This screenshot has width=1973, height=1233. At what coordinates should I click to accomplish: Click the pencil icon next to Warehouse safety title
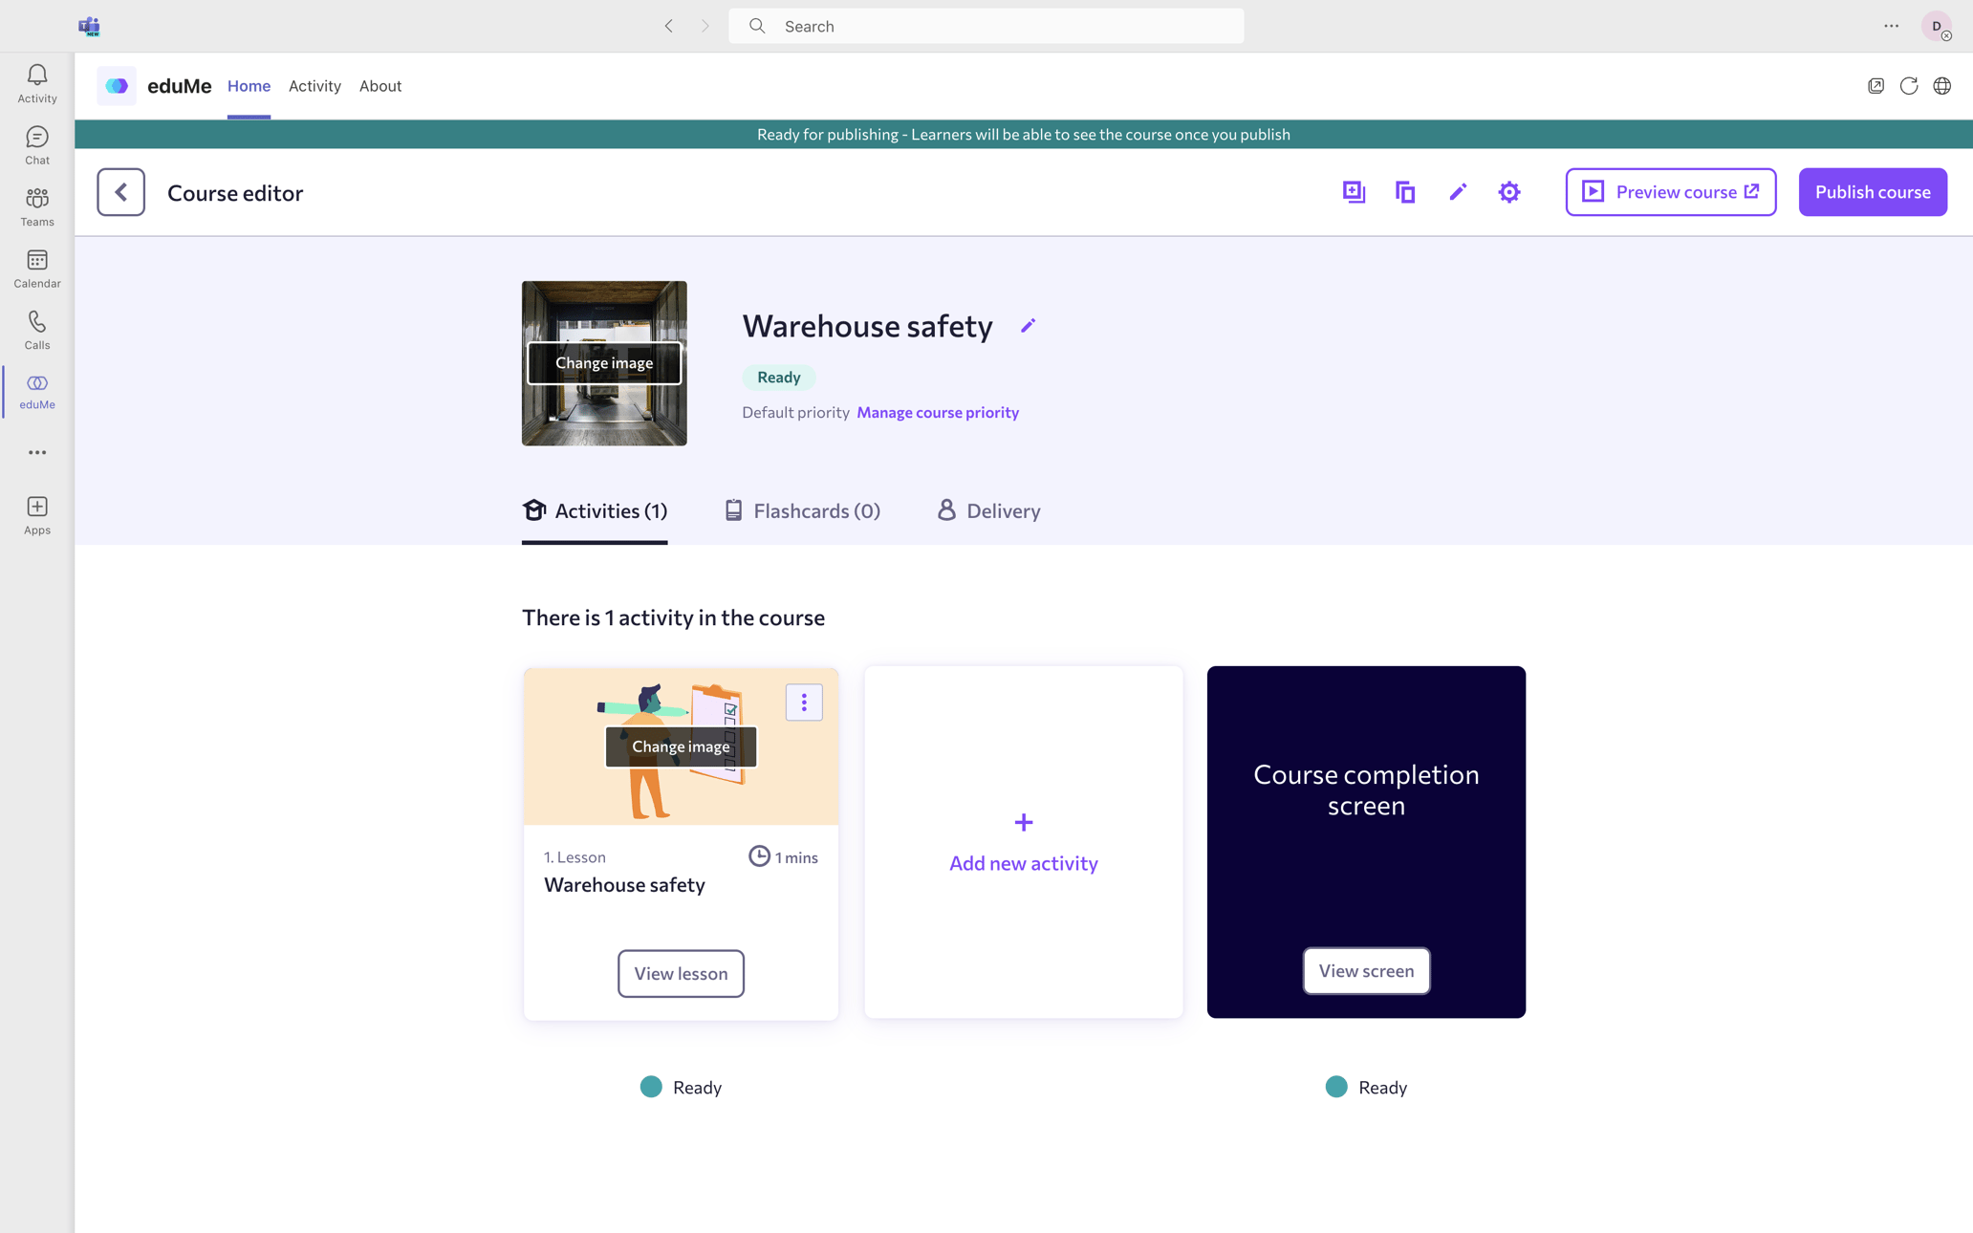[x=1029, y=326]
